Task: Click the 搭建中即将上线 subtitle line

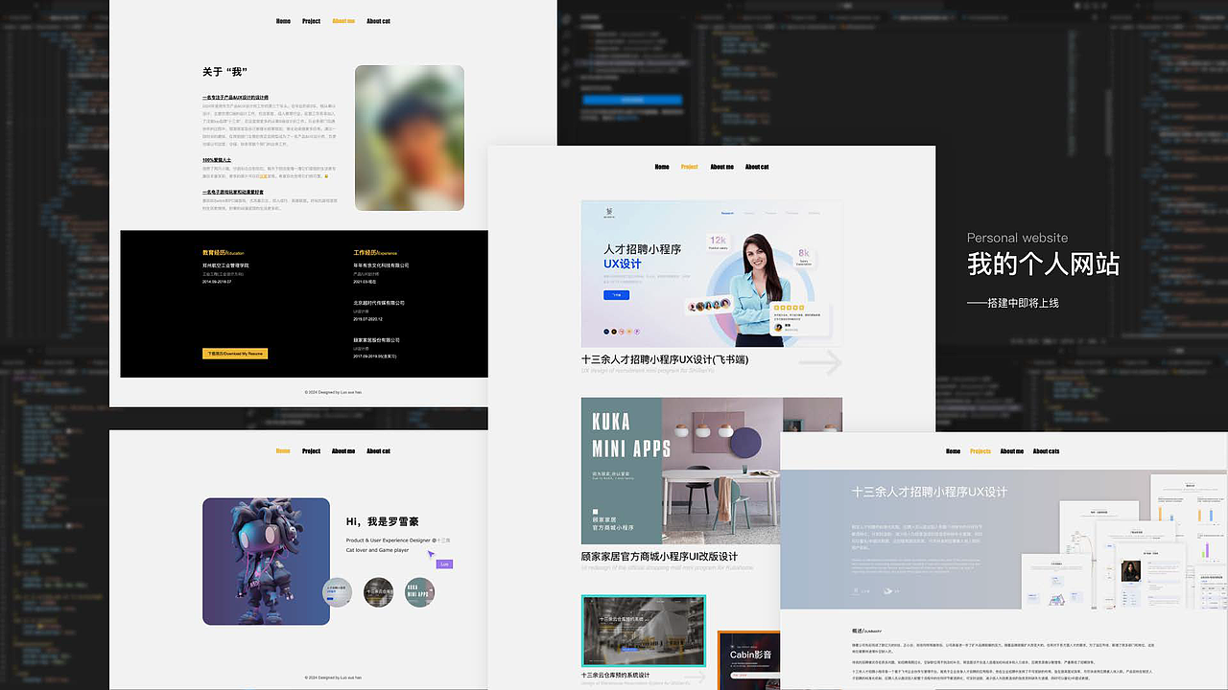Action: (x=1013, y=303)
